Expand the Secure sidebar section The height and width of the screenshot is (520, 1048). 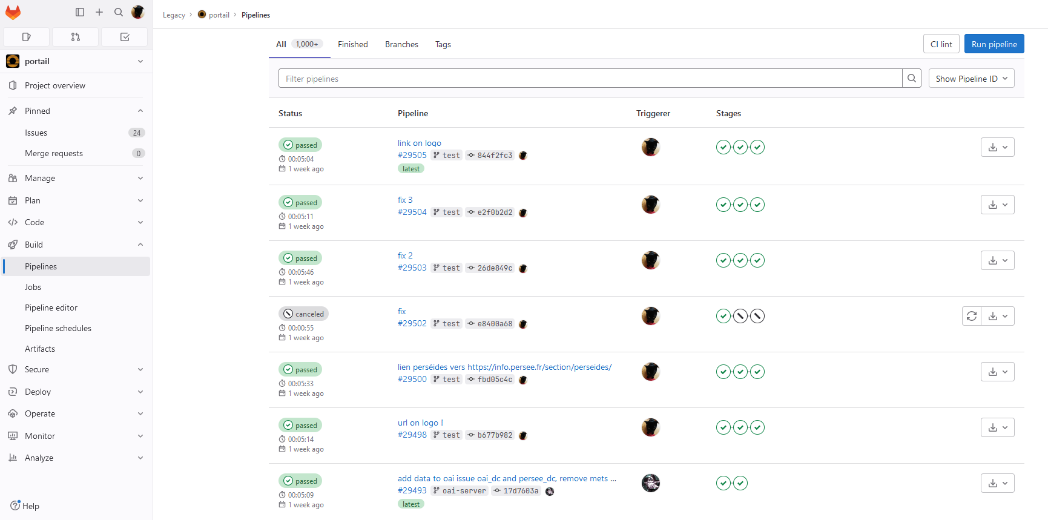[140, 369]
